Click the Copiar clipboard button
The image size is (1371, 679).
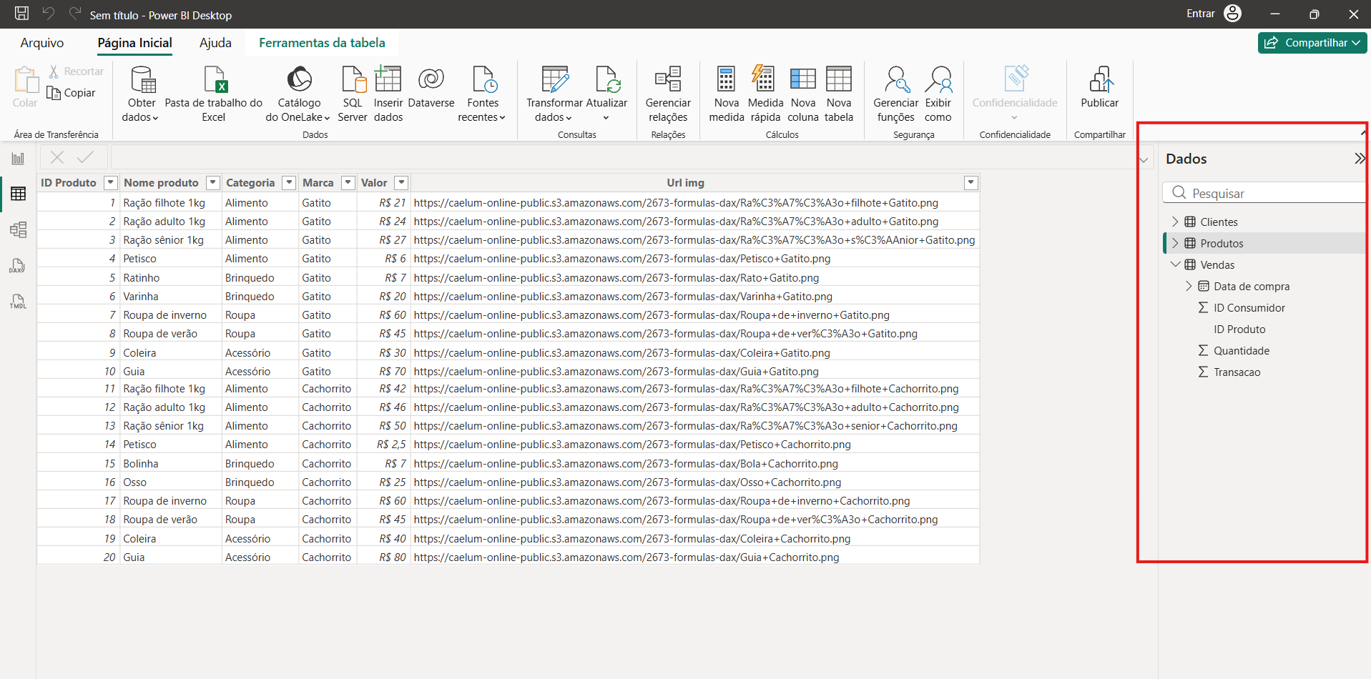click(x=71, y=93)
